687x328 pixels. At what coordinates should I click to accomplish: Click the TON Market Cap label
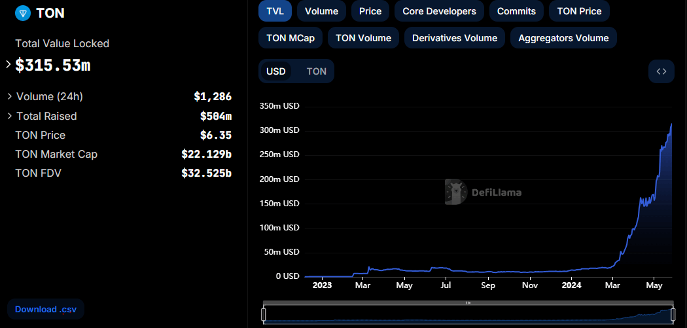point(56,154)
